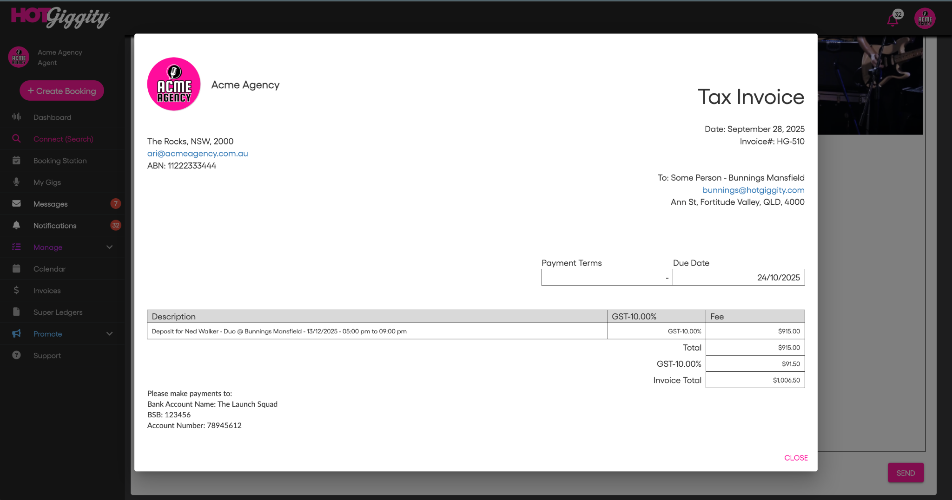Click the Super Ledgers document icon
Screen dimensions: 952x500
tap(16, 312)
